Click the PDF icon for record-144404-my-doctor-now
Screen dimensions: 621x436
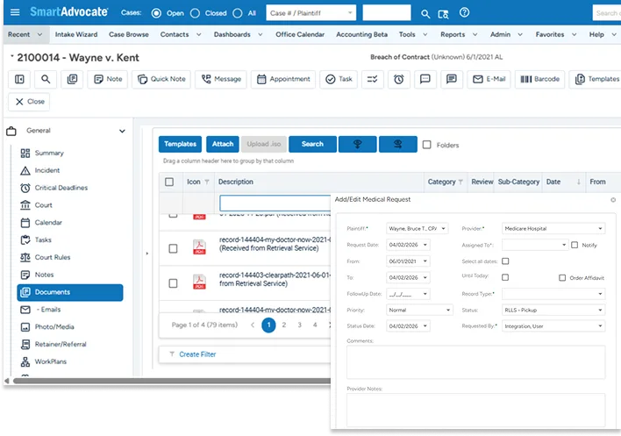(199, 247)
